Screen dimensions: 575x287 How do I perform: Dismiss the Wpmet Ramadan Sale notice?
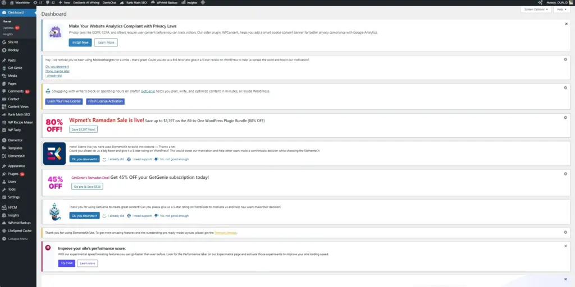point(565,118)
